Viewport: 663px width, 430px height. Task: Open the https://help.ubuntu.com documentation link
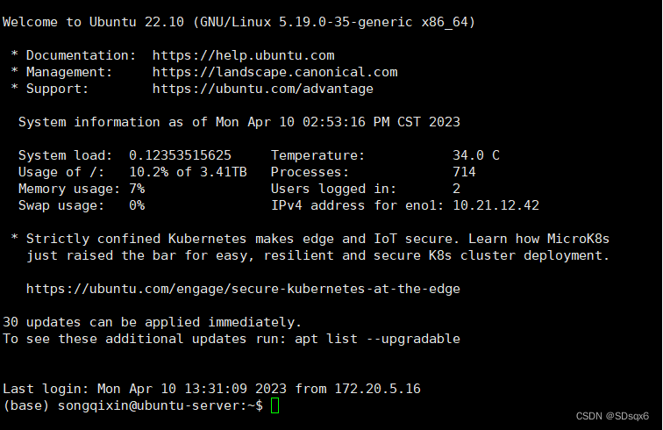click(243, 55)
